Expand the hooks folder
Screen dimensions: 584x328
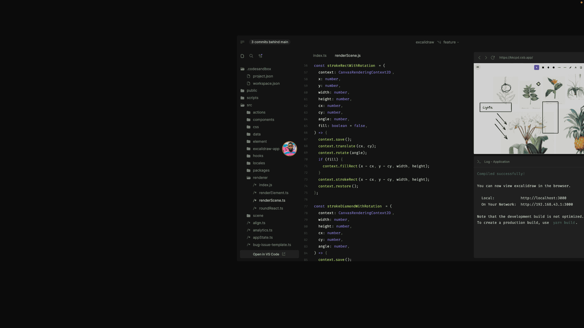coord(255,156)
